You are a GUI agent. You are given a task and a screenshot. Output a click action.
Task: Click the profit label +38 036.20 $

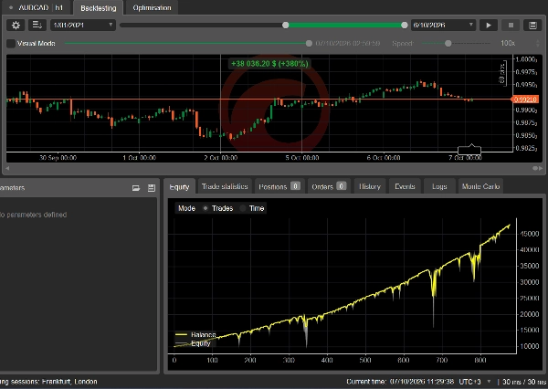point(269,64)
